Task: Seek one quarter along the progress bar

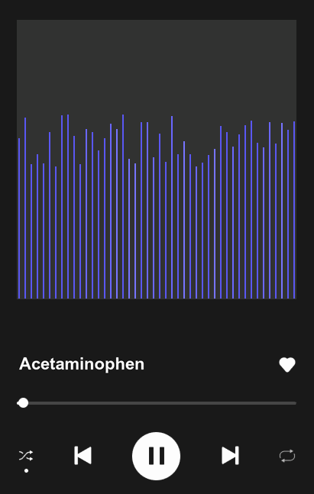Action: pyautogui.click(x=86, y=403)
